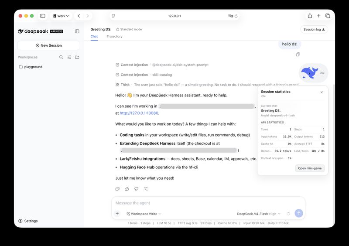Focus the Message the agent field
Viewport: 349px width, 246px height.
(x=208, y=203)
